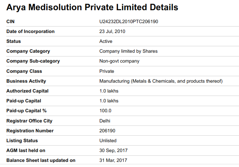Click the CIN row label
The height and width of the screenshot is (167, 239).
coord(10,21)
